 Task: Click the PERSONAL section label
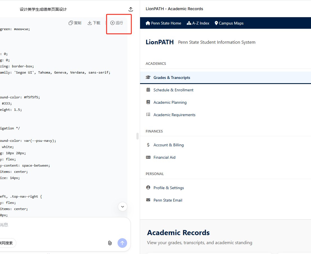(x=155, y=174)
